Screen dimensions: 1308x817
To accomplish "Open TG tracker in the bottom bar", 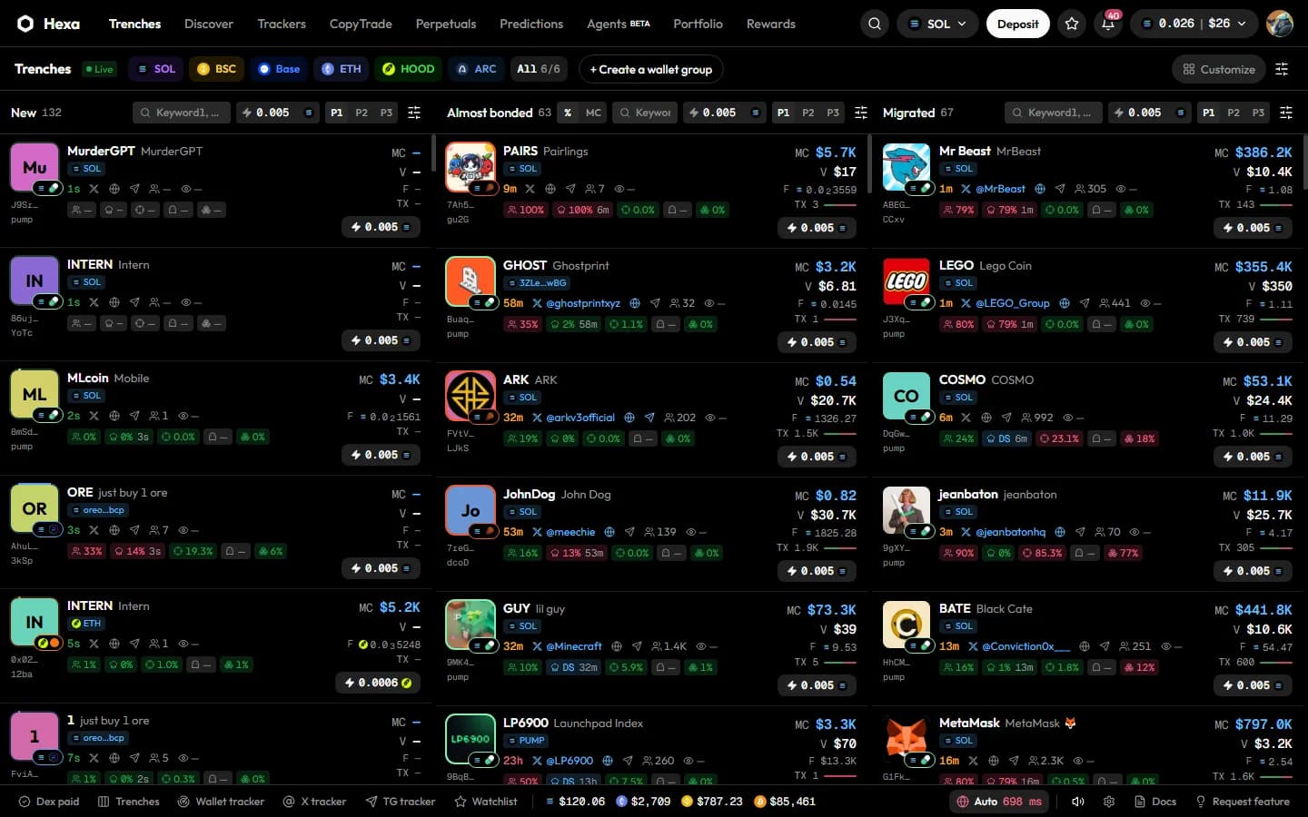I will 400,802.
